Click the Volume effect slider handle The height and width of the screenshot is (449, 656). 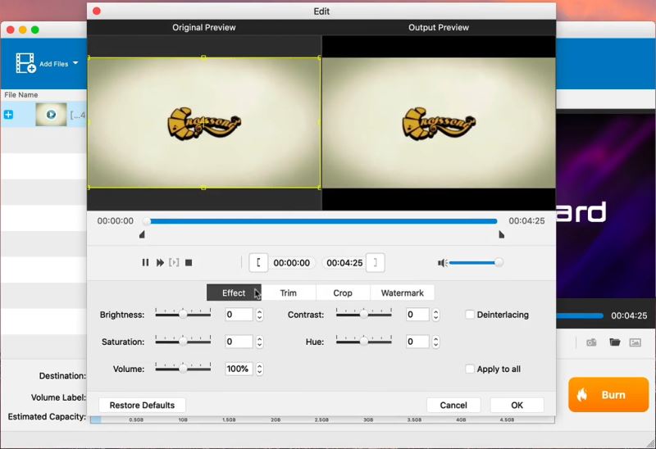pyautogui.click(x=183, y=369)
